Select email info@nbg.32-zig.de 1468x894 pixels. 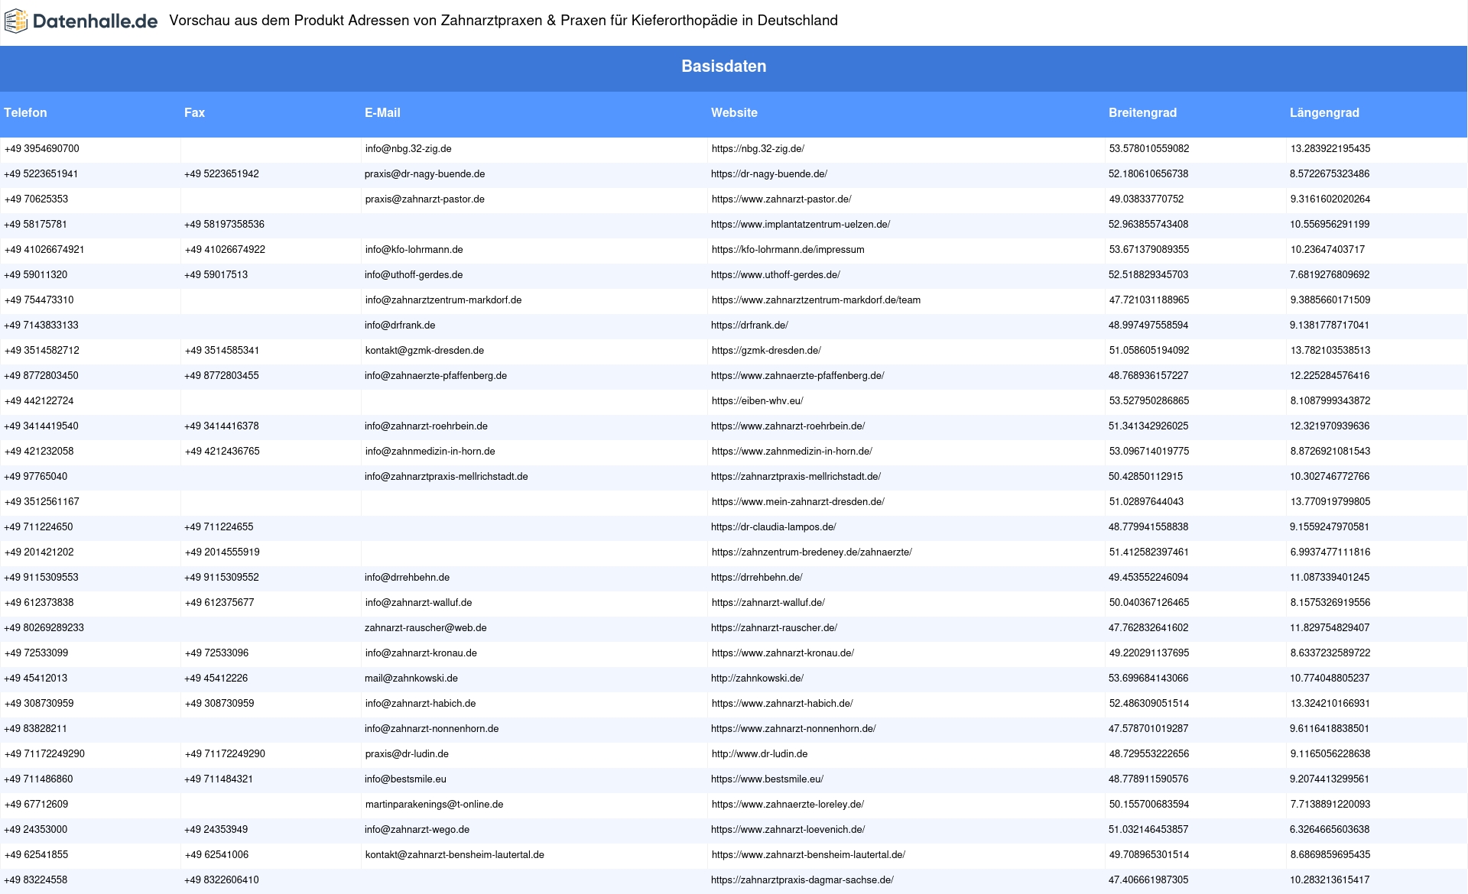click(x=408, y=149)
